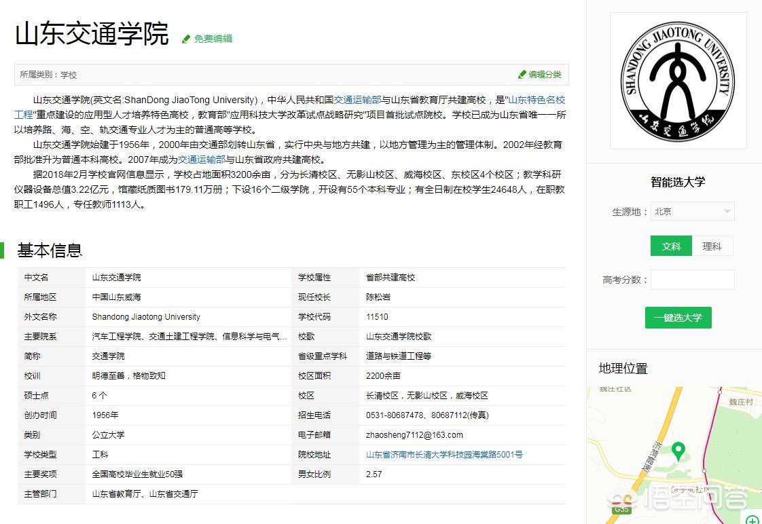
Task: Click the 学校类型 value 工科
Action: [x=100, y=455]
